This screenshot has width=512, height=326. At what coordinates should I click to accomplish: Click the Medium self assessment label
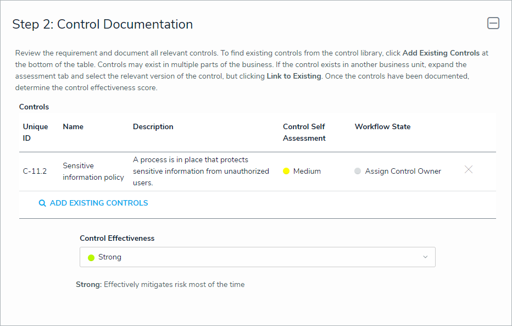(307, 172)
